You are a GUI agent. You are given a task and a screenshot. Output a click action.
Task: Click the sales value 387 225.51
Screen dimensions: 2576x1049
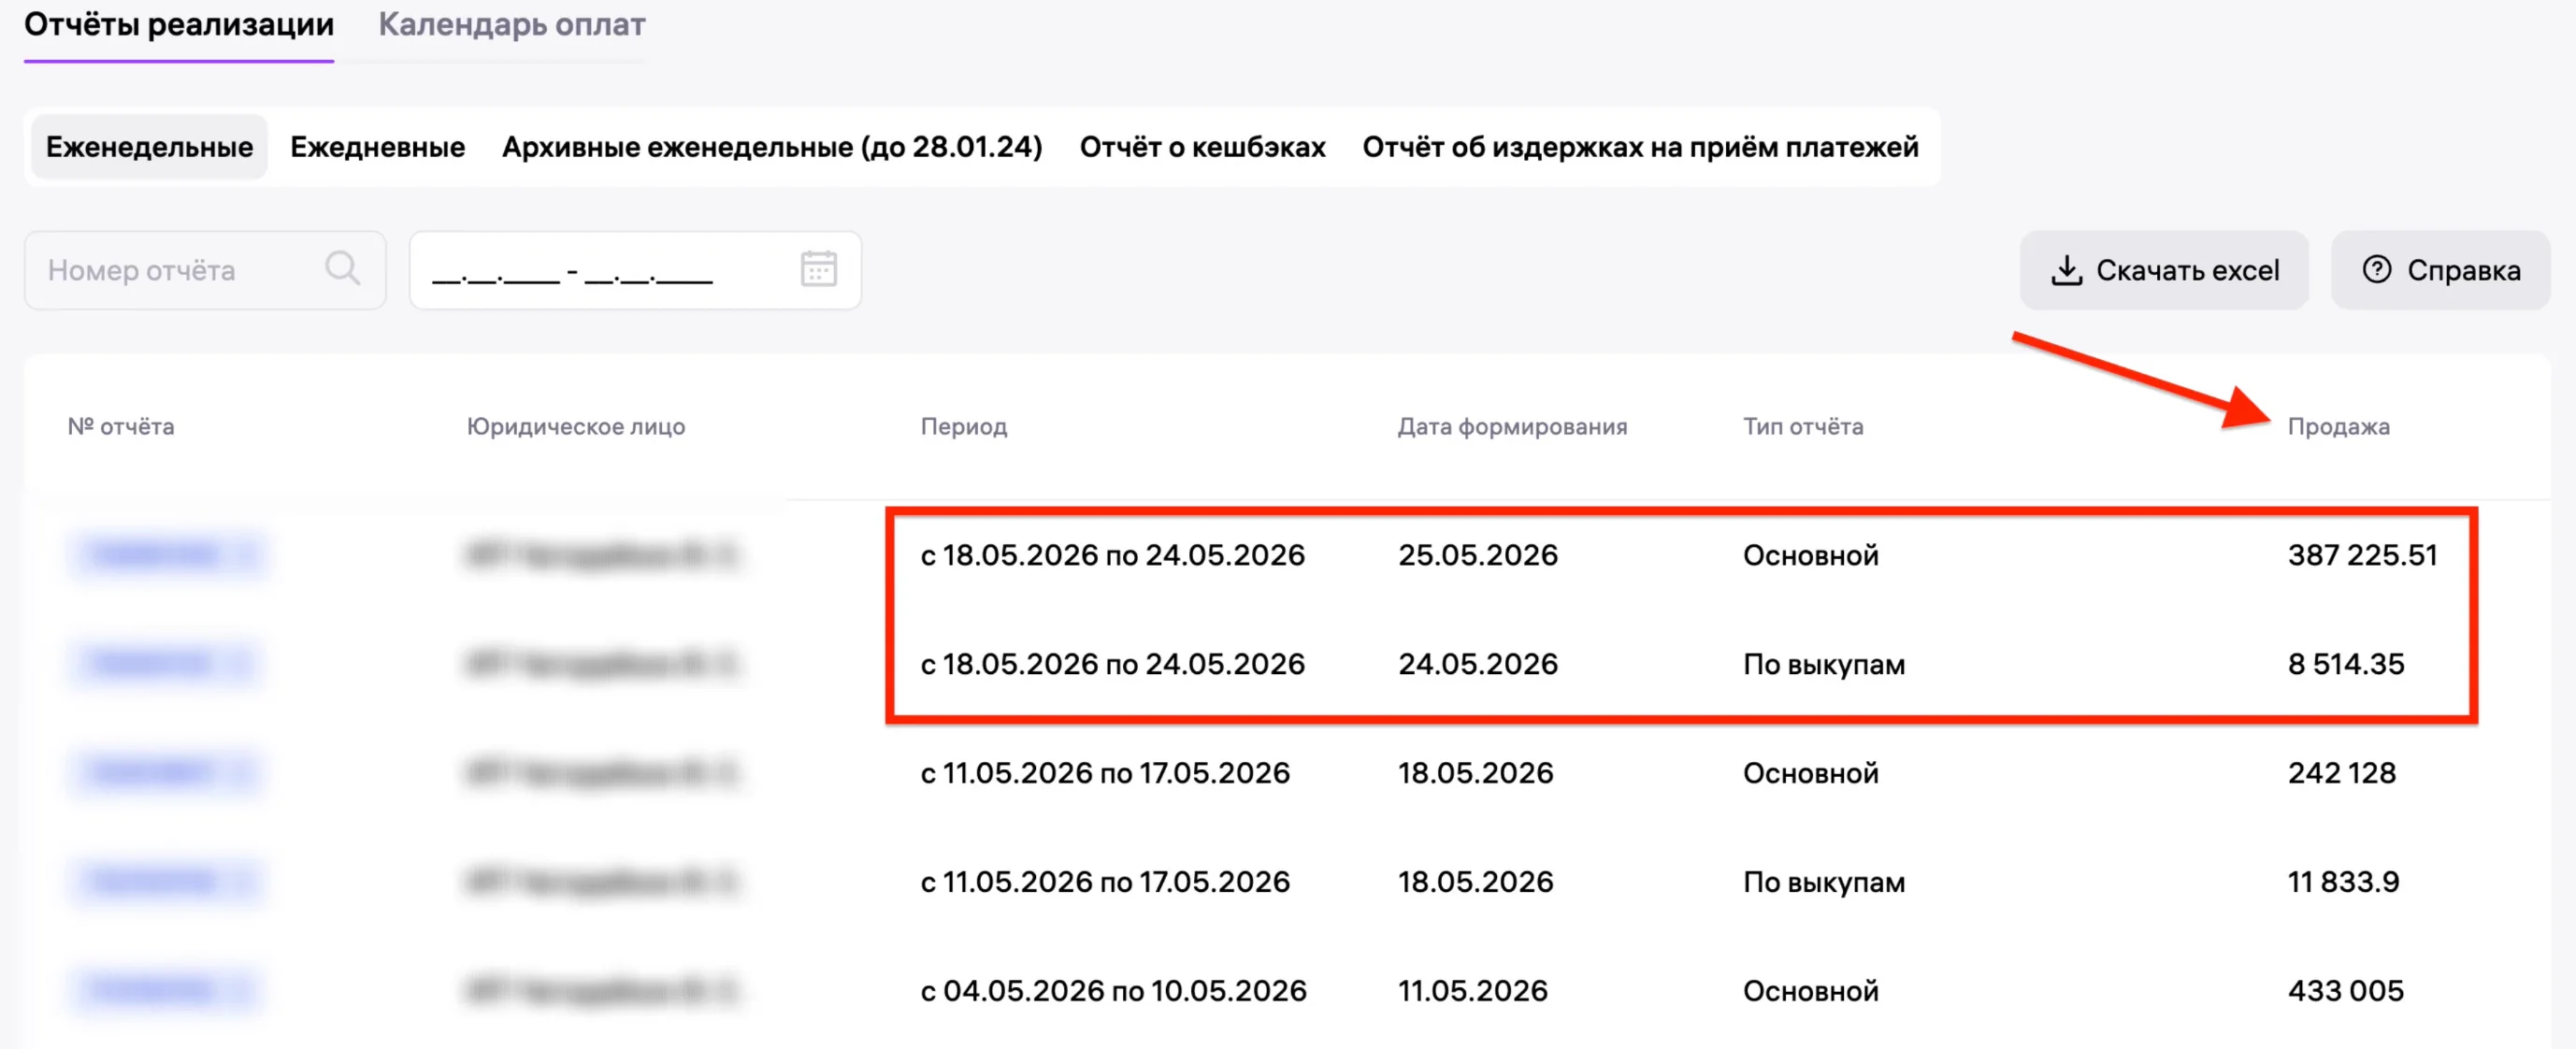pos(2362,555)
